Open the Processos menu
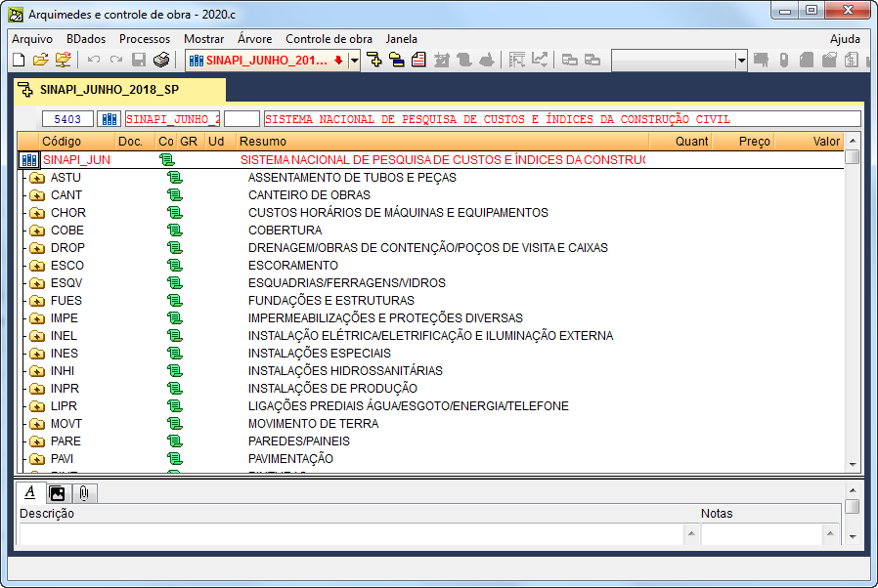 click(x=145, y=39)
